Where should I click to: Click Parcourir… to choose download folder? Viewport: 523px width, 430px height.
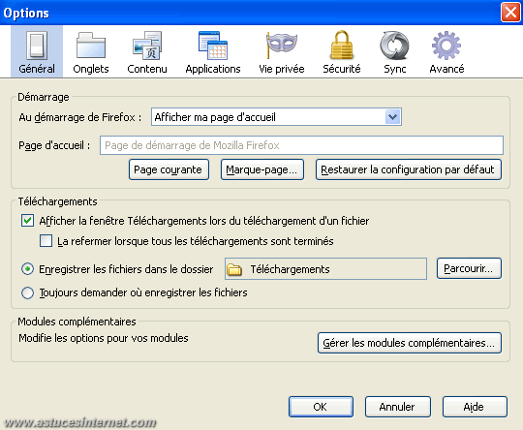click(x=469, y=268)
